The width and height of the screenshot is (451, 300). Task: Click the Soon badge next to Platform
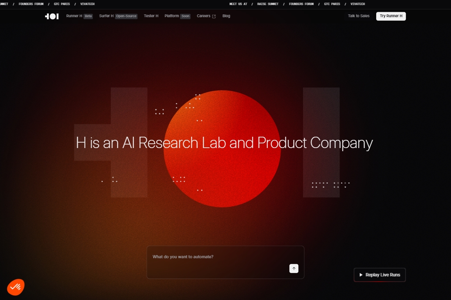point(185,16)
